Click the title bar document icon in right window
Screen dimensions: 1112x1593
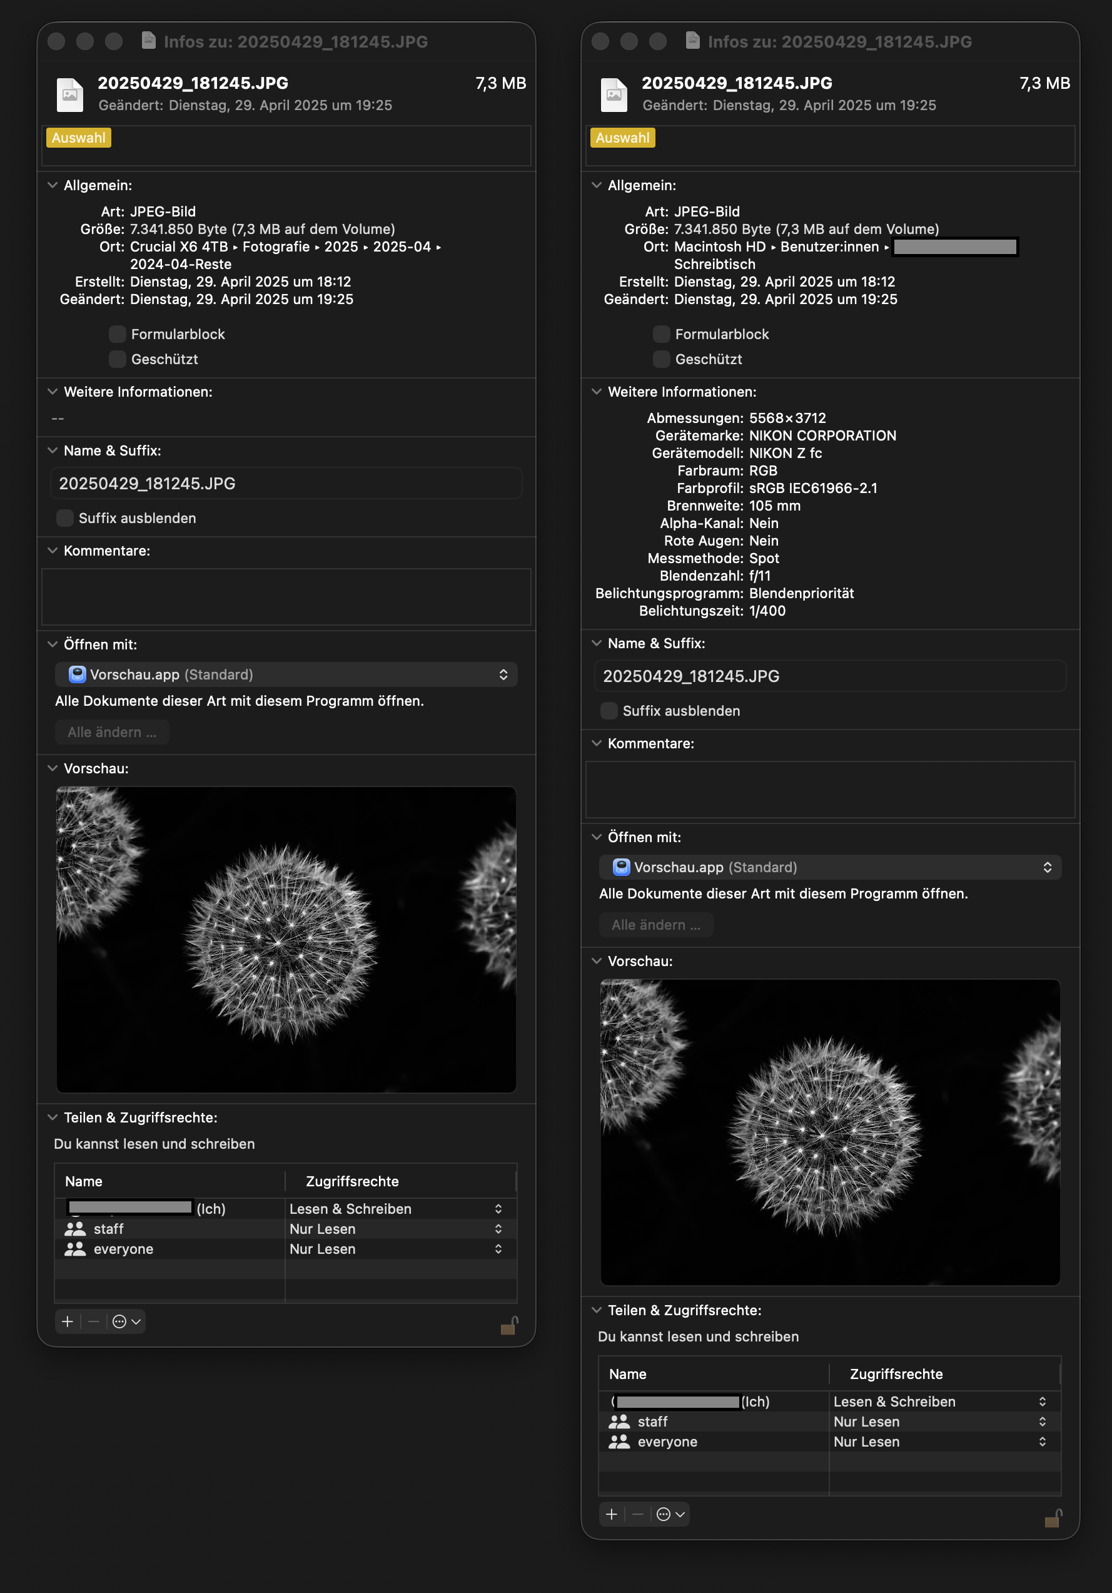click(692, 41)
